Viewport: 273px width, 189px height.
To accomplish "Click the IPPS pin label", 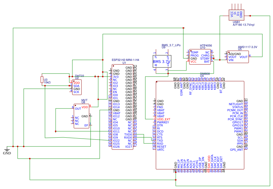I will 240,144.
